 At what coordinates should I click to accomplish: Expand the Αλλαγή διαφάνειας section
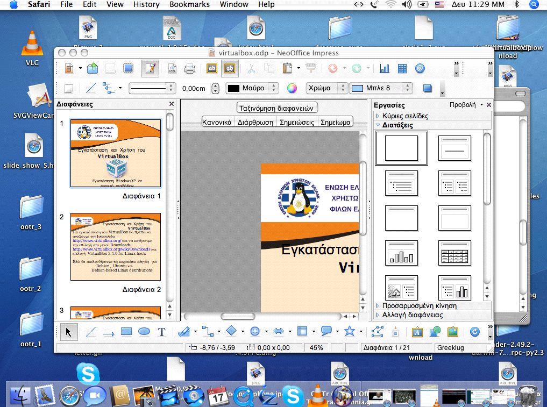point(433,315)
